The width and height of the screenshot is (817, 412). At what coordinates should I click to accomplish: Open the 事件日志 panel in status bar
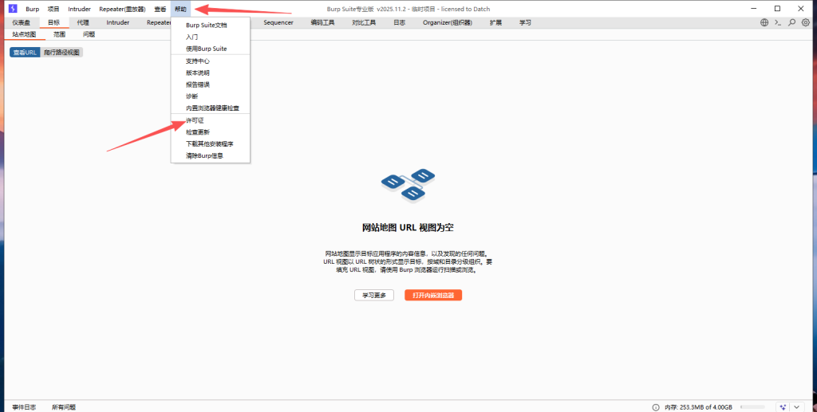[x=24, y=406]
